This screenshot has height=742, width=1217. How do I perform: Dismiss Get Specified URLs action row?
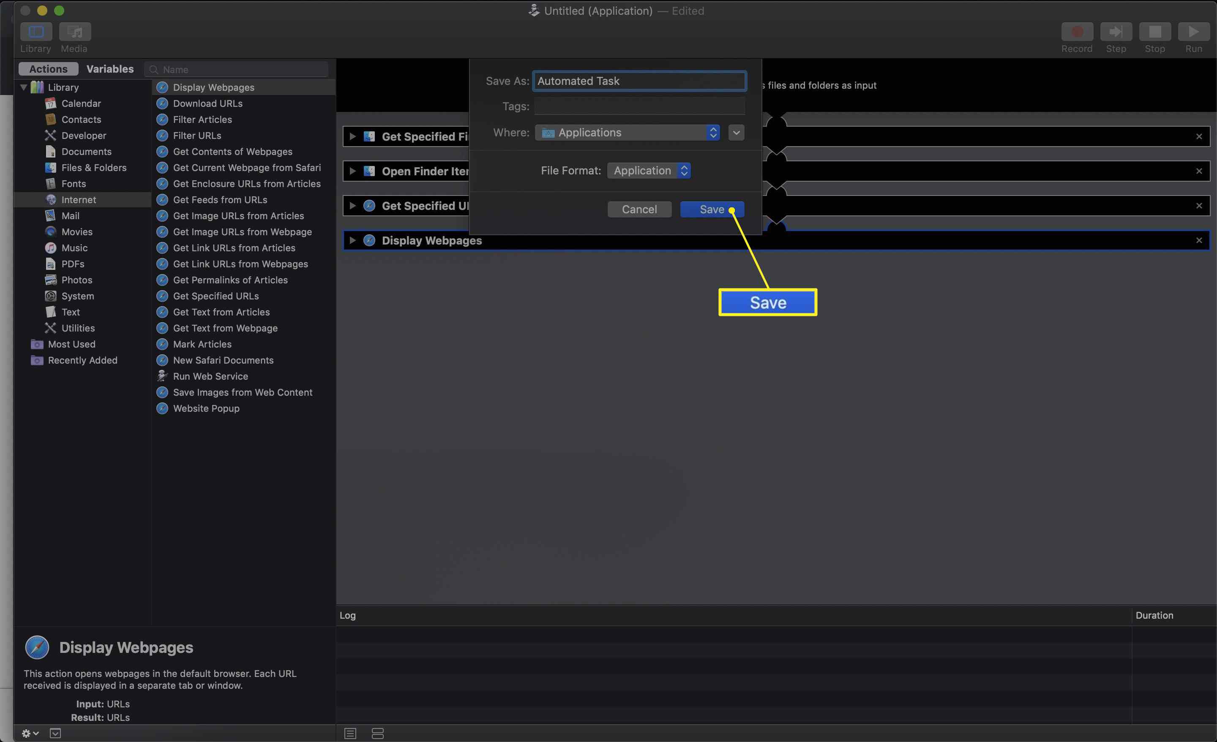(1200, 205)
